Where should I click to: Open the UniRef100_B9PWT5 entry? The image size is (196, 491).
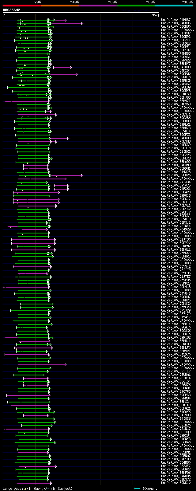[176, 334]
